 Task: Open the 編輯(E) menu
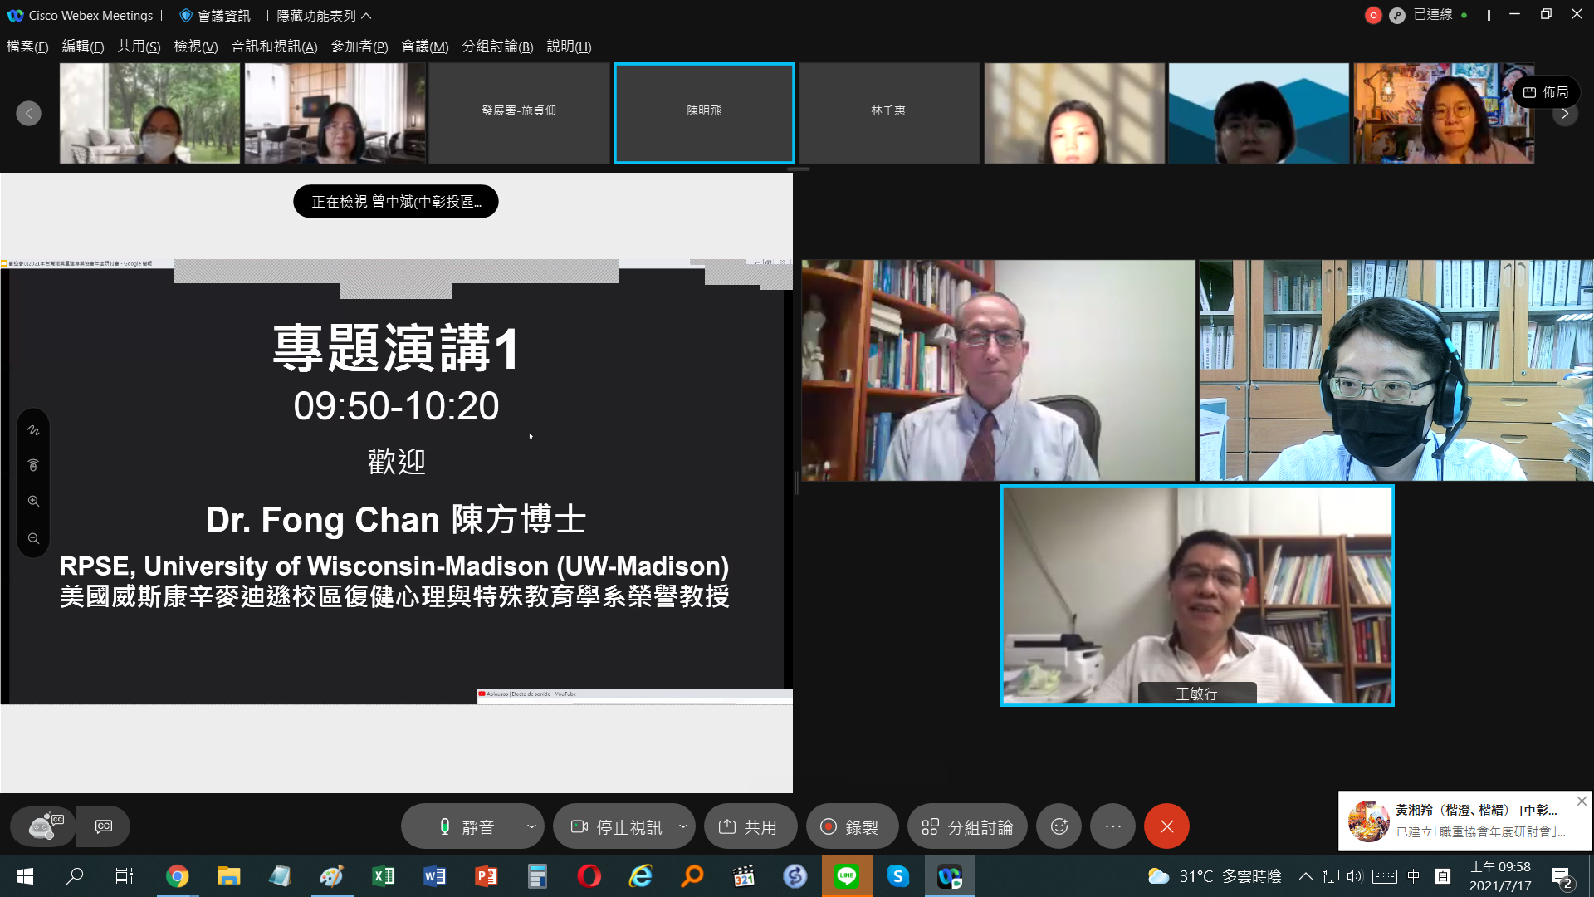tap(83, 47)
